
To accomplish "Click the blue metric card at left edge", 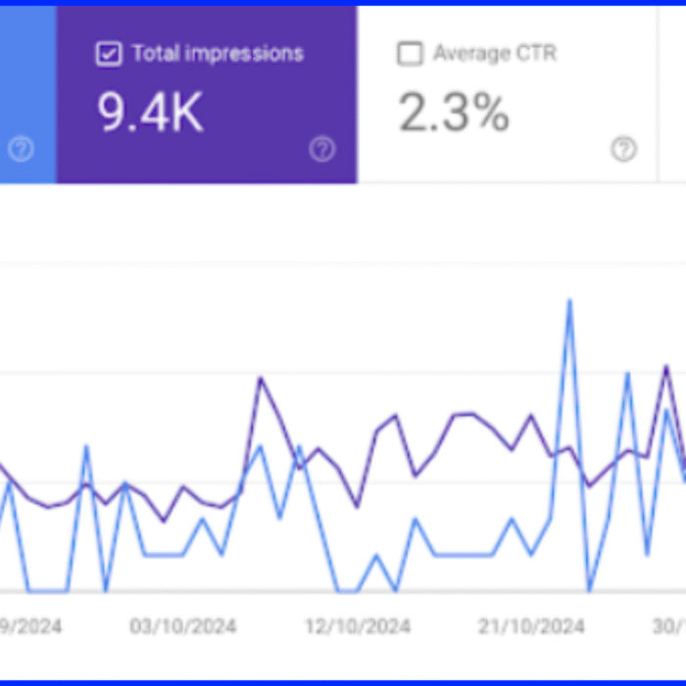I will pos(27,95).
